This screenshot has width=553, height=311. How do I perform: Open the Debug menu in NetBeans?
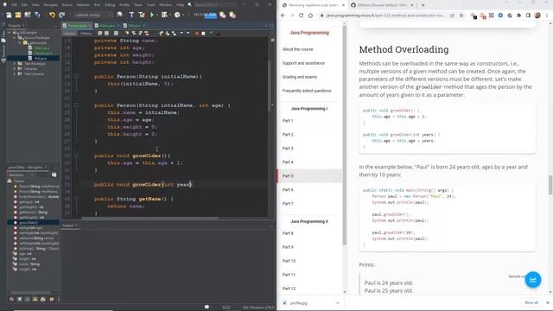coord(110,5)
